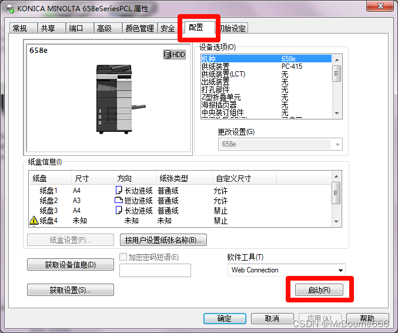Click the 纸张类型 column header
Viewport: 398px width, 333px height.
[184, 178]
